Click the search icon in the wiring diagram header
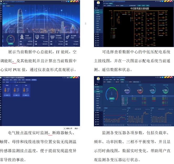This screenshot has width=174, height=164. click(x=156, y=1)
